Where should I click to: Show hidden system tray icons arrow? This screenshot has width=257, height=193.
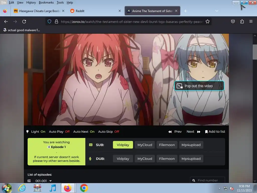[219, 188]
